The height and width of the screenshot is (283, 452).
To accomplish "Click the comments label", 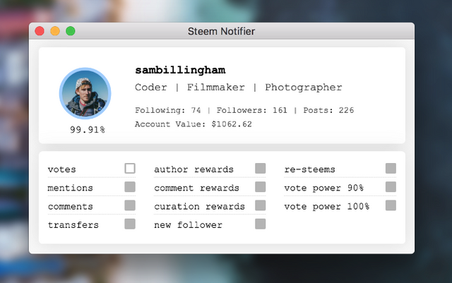I will click(x=70, y=207).
